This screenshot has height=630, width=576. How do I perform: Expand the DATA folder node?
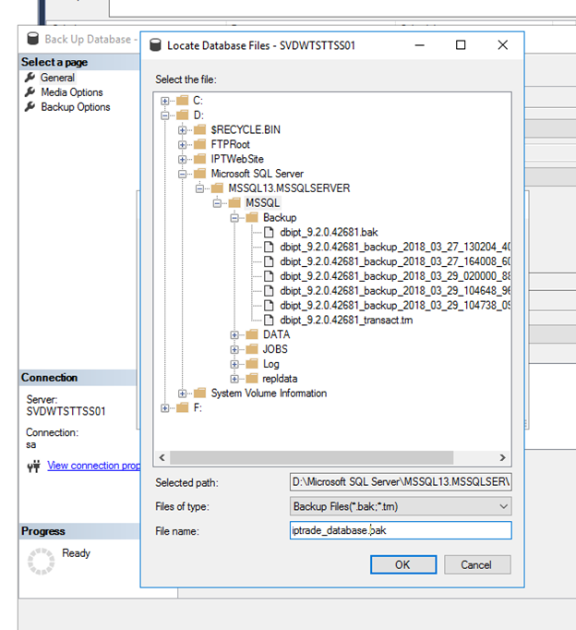[x=234, y=335]
